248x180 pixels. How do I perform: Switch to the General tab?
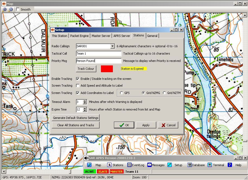coord(152,36)
